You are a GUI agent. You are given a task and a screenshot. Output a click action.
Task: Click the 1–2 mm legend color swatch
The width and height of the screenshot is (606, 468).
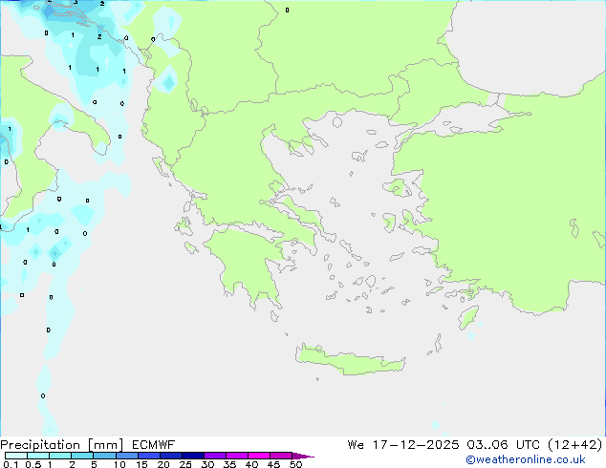pos(60,456)
